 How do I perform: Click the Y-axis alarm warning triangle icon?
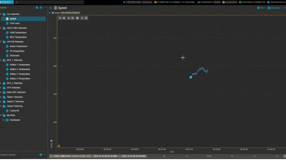click(x=59, y=146)
